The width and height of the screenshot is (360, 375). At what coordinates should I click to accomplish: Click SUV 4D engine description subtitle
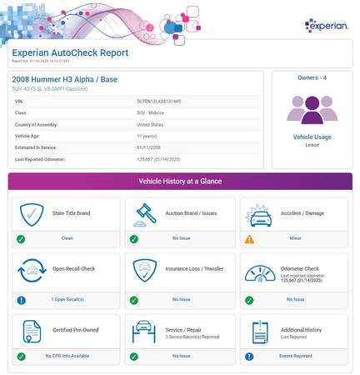[x=50, y=89]
